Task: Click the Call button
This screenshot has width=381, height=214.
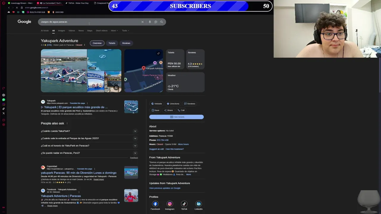Action: [181, 110]
